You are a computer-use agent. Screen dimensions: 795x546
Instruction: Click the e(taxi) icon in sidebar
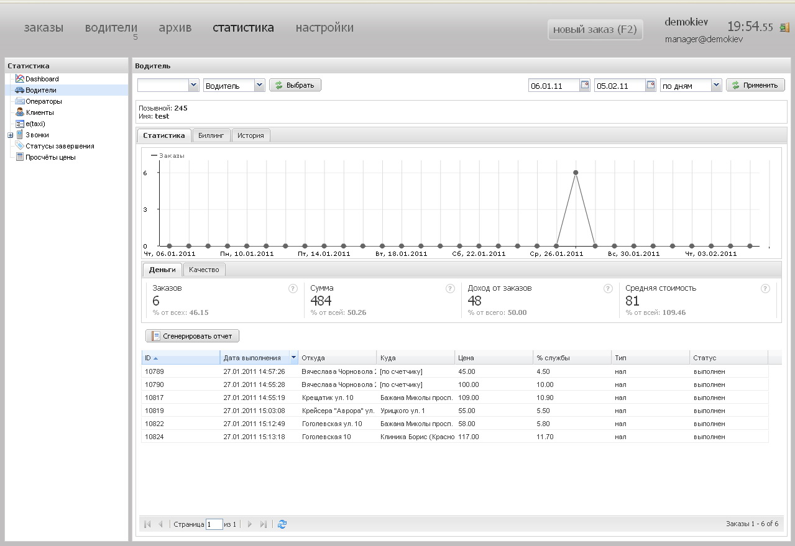coord(20,124)
